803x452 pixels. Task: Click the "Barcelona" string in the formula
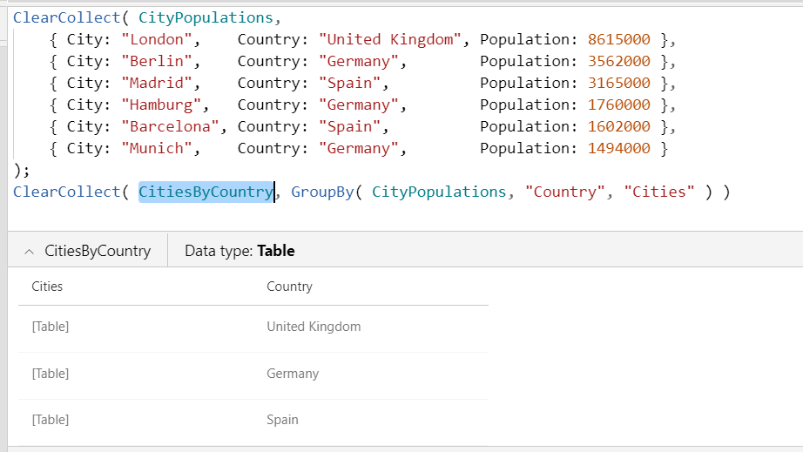(x=170, y=126)
